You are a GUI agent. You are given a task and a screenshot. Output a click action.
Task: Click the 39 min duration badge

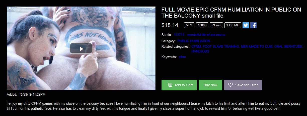tap(216, 25)
